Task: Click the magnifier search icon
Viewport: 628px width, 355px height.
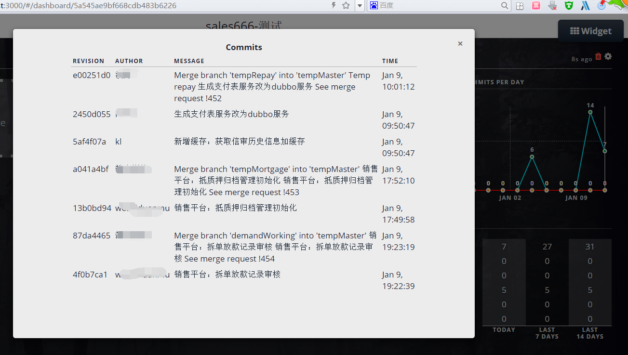Action: coord(505,6)
